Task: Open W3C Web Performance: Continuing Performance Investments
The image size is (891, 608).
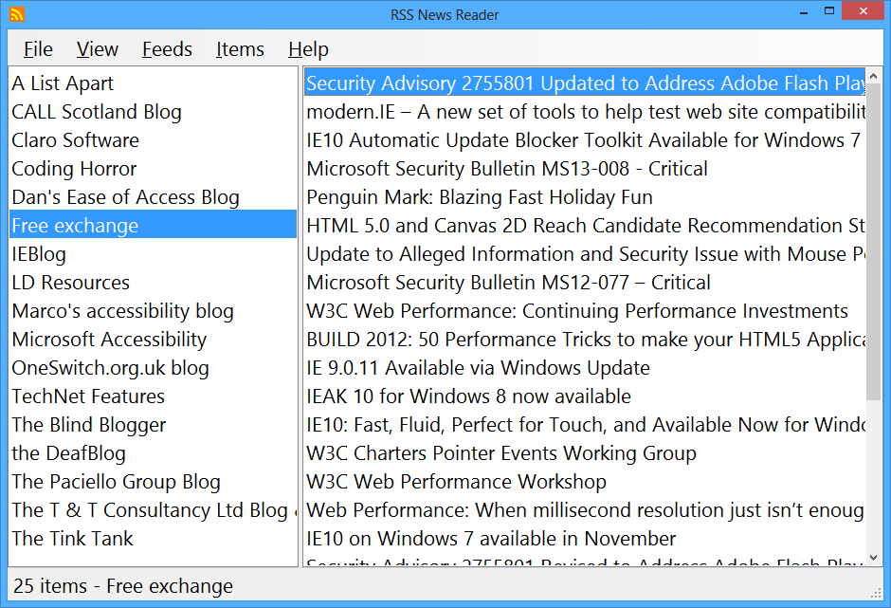Action: (x=585, y=310)
